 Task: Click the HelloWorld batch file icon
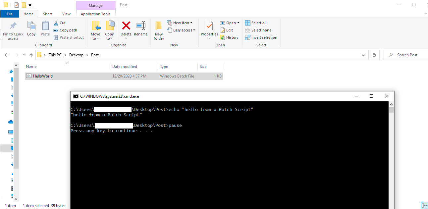29,76
